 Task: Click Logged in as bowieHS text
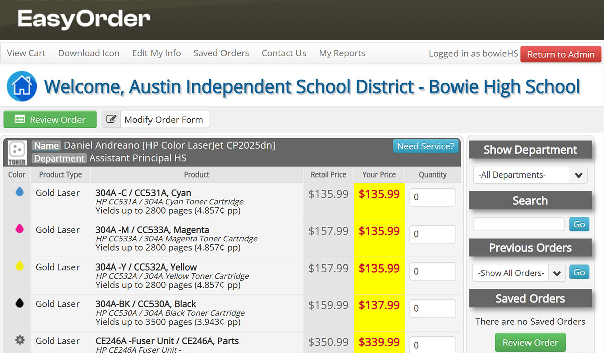coord(473,54)
